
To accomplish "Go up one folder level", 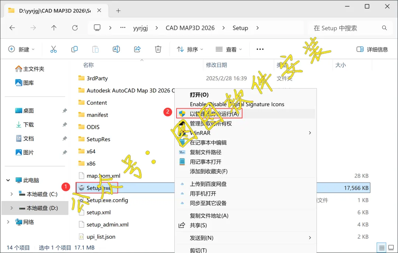I will tap(54, 28).
